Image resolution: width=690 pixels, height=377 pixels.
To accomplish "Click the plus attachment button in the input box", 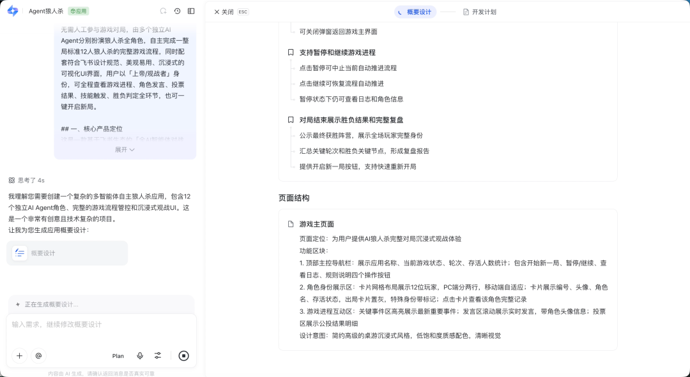I will tap(19, 356).
